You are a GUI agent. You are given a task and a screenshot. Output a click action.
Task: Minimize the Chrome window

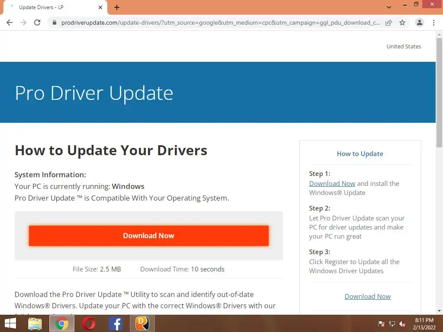[x=404, y=4]
